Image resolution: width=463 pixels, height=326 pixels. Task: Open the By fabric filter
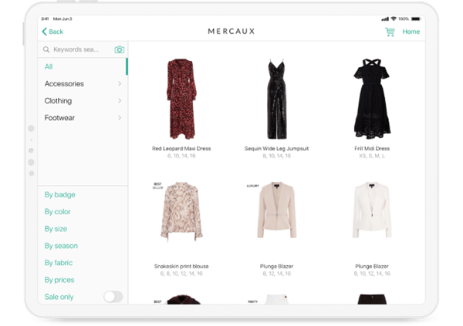[58, 263]
